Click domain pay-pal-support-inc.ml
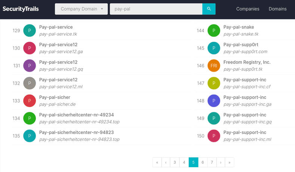This screenshot has height=172, width=295. coord(248,139)
